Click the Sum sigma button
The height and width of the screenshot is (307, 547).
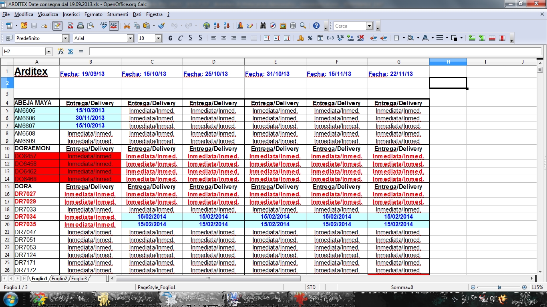[71, 52]
